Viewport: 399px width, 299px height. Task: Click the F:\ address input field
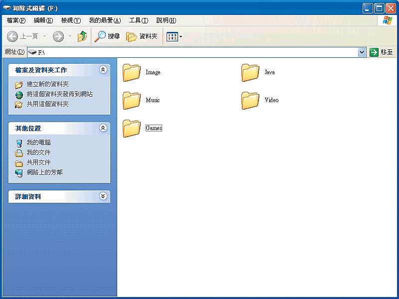197,52
